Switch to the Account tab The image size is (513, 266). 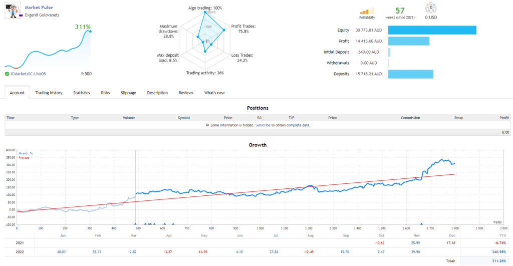pos(17,93)
